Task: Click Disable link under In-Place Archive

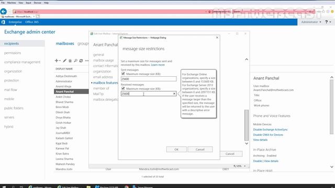Action: (x=258, y=161)
